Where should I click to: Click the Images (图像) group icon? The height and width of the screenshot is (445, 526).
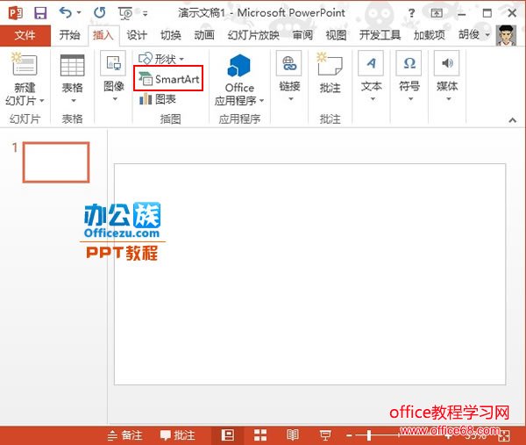click(113, 63)
